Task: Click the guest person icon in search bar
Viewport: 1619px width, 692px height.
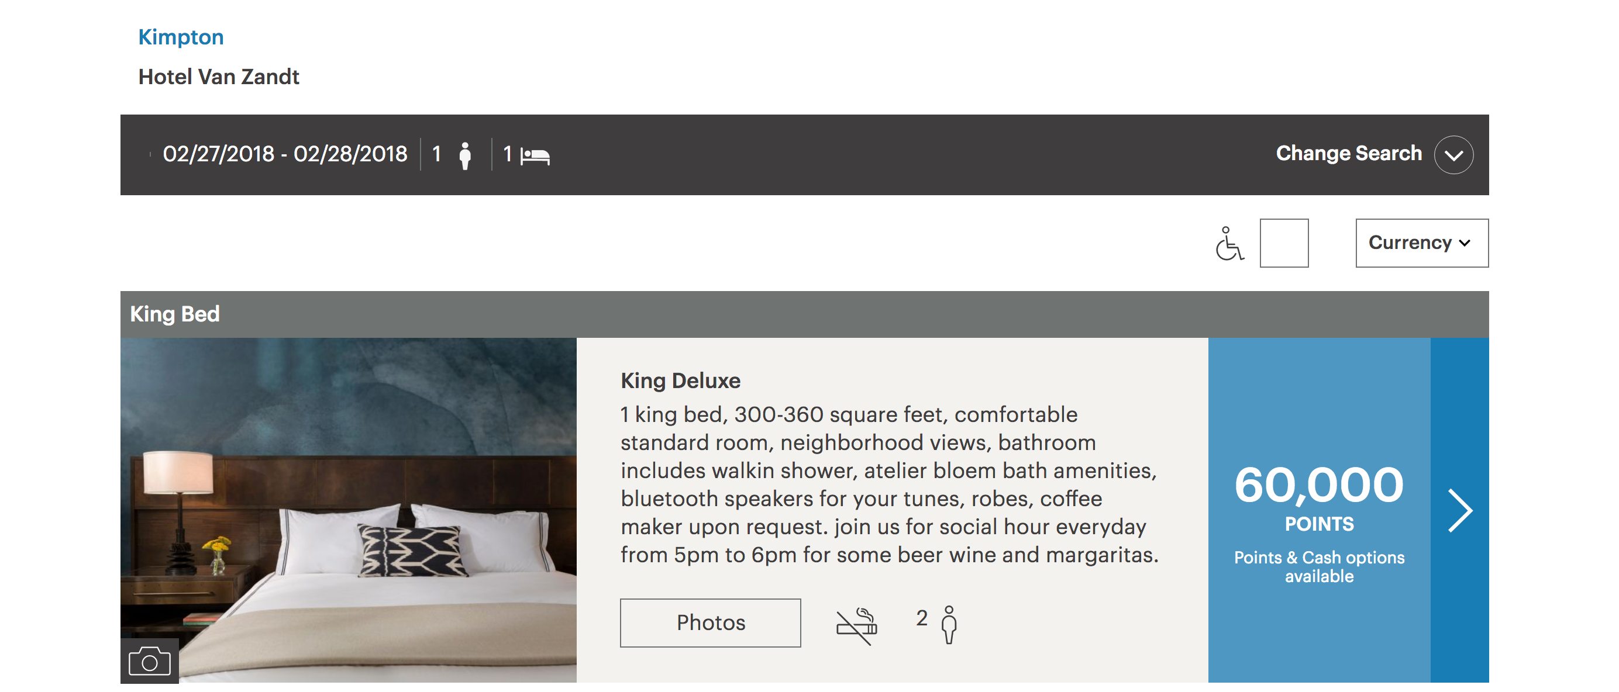Action: tap(464, 155)
